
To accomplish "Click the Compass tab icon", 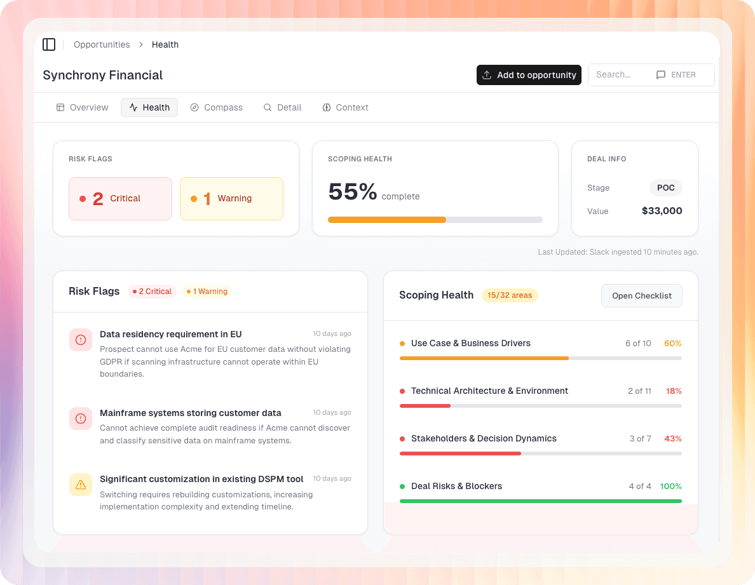I will (x=194, y=107).
